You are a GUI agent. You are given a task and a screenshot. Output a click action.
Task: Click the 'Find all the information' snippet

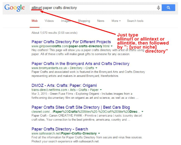coord(87,139)
